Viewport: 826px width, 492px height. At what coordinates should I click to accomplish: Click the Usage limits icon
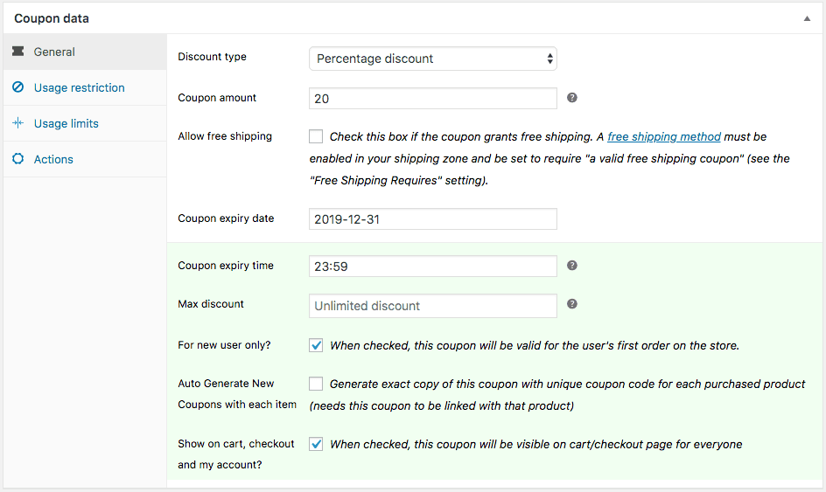coord(17,123)
